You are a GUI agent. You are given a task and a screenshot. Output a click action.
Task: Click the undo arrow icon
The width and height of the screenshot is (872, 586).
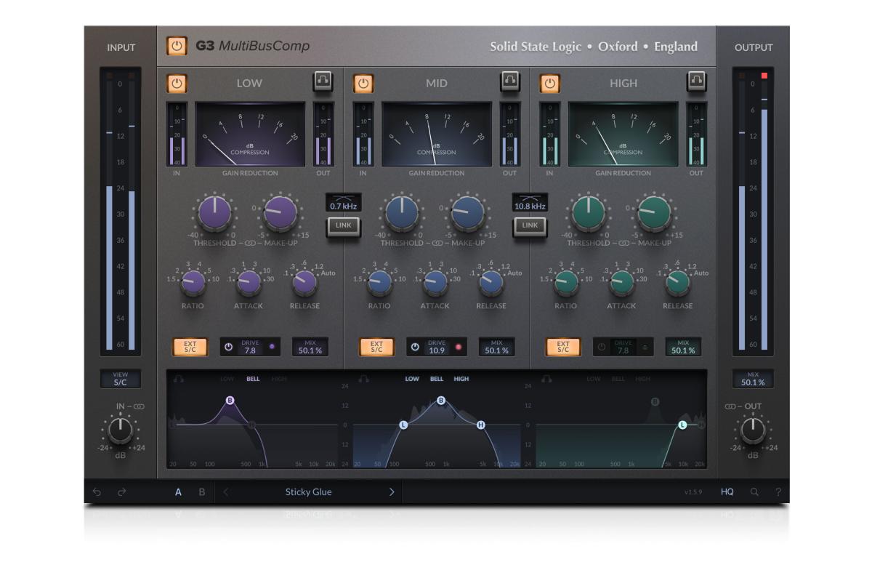click(97, 492)
